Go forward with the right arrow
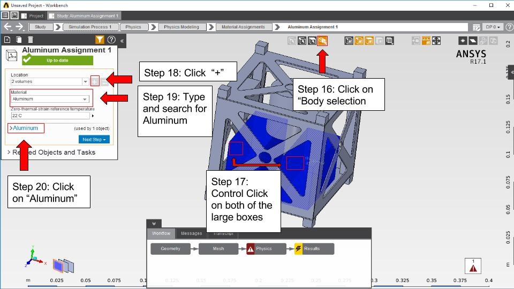This screenshot has width=514, height=289. coord(20,27)
